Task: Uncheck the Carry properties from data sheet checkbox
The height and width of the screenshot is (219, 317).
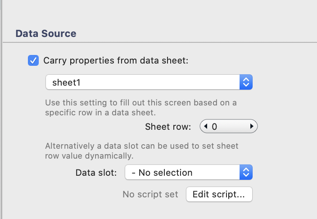Action: pyautogui.click(x=33, y=60)
